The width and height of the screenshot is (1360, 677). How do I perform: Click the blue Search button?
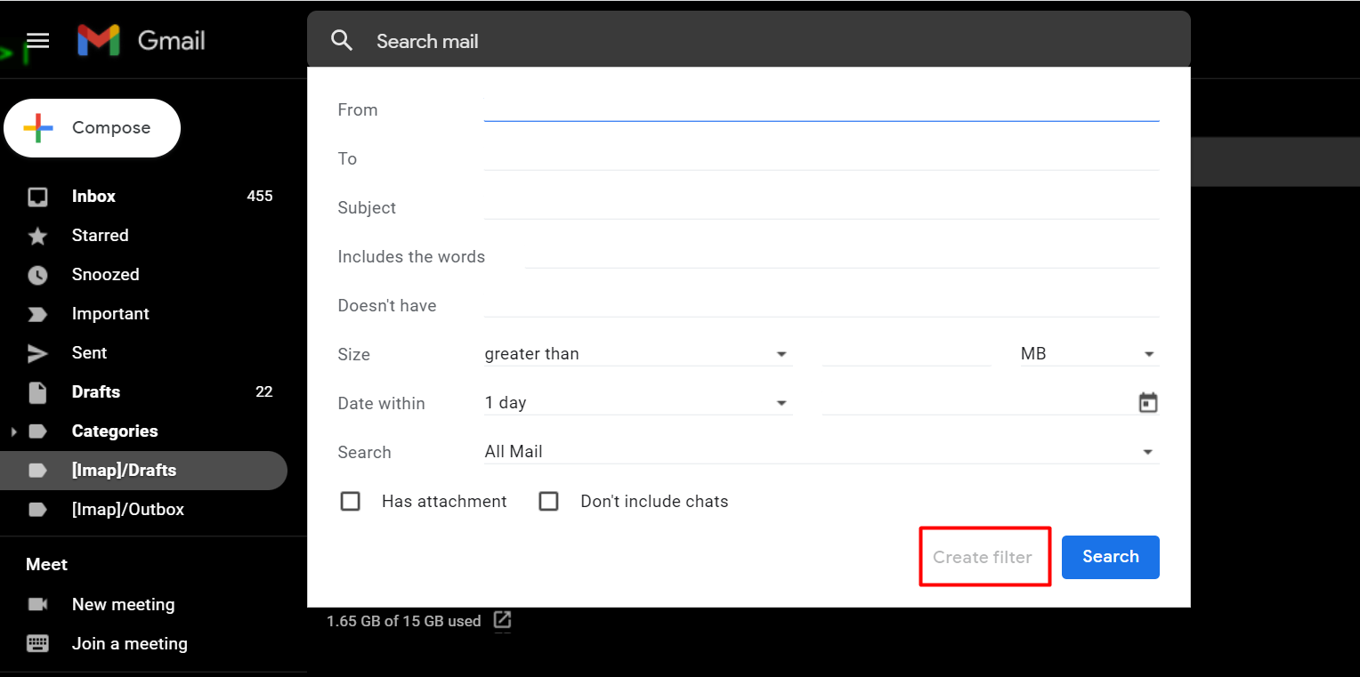[x=1111, y=557]
